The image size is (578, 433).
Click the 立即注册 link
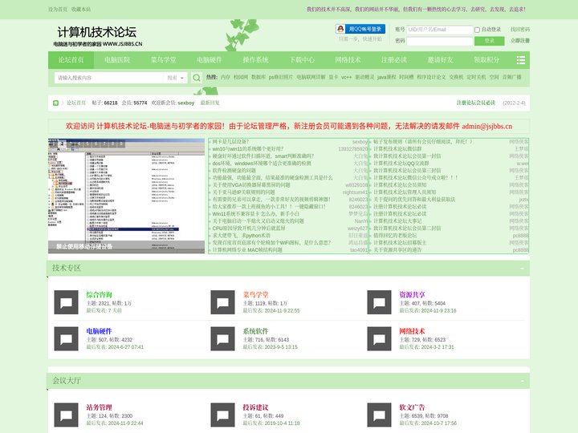click(x=520, y=41)
